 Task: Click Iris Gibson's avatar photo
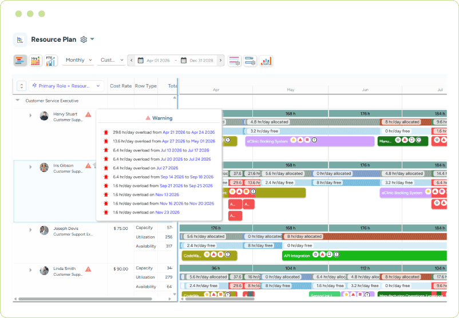(x=44, y=168)
